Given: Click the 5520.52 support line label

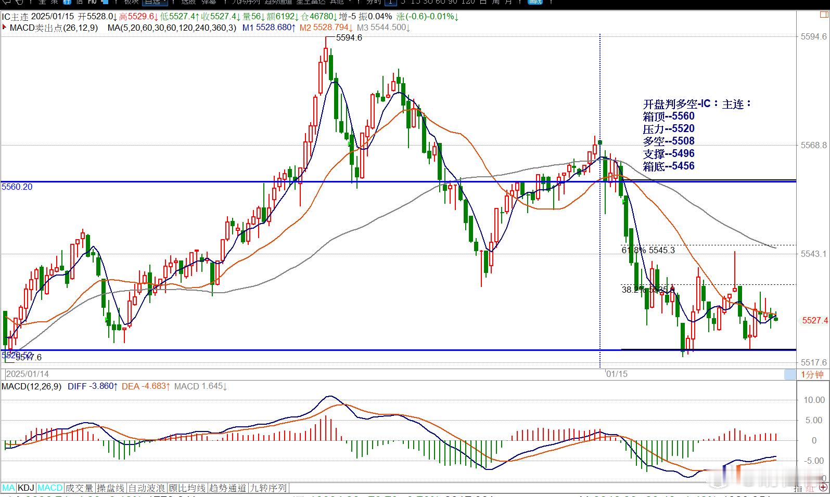Looking at the screenshot, I should pos(17,355).
